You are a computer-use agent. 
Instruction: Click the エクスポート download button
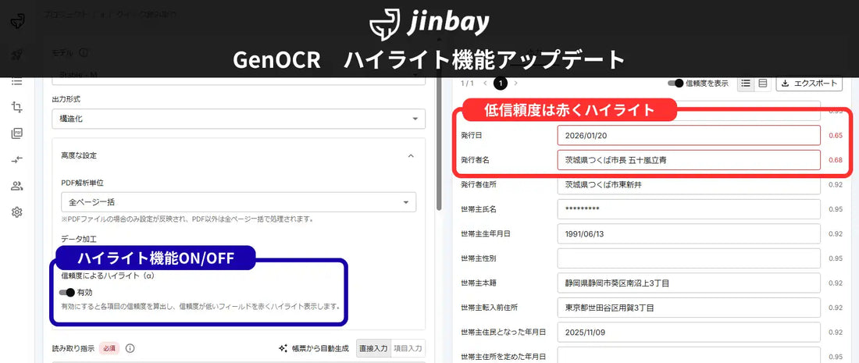809,84
